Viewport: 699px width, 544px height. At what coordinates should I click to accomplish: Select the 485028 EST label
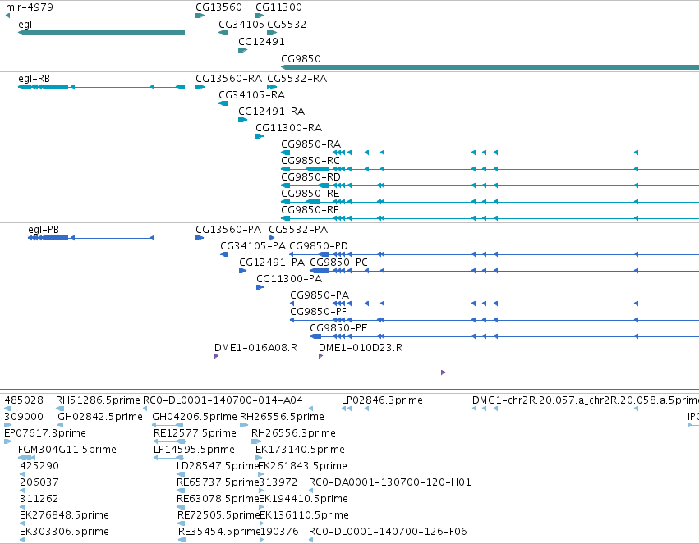coord(24,400)
